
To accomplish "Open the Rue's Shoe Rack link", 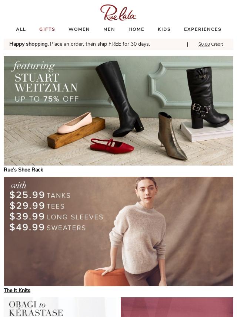I will point(23,170).
